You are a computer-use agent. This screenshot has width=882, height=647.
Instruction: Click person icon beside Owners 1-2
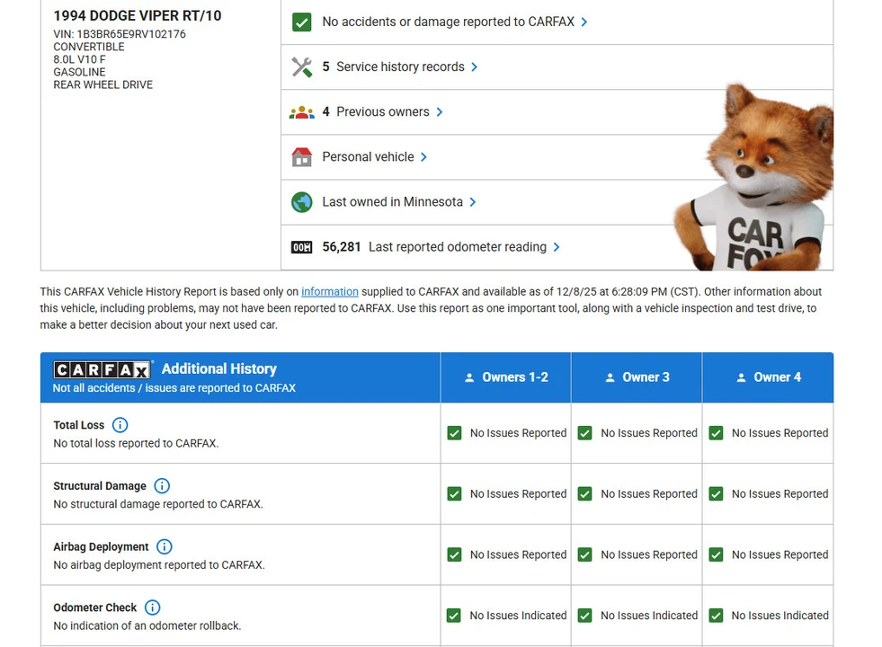[469, 377]
